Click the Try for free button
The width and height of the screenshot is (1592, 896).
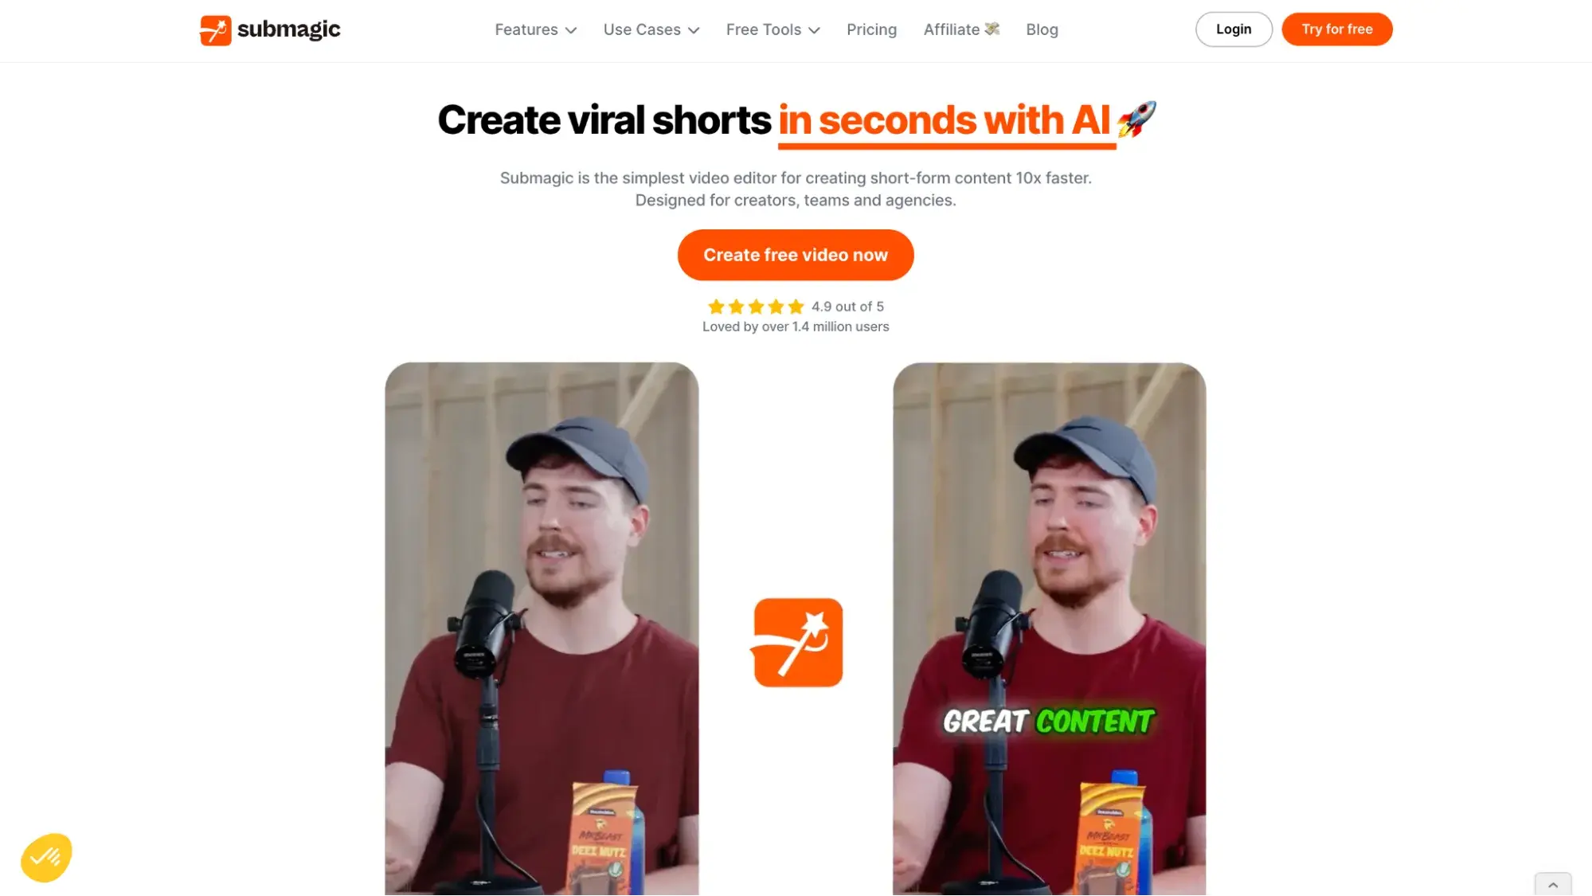click(1336, 29)
